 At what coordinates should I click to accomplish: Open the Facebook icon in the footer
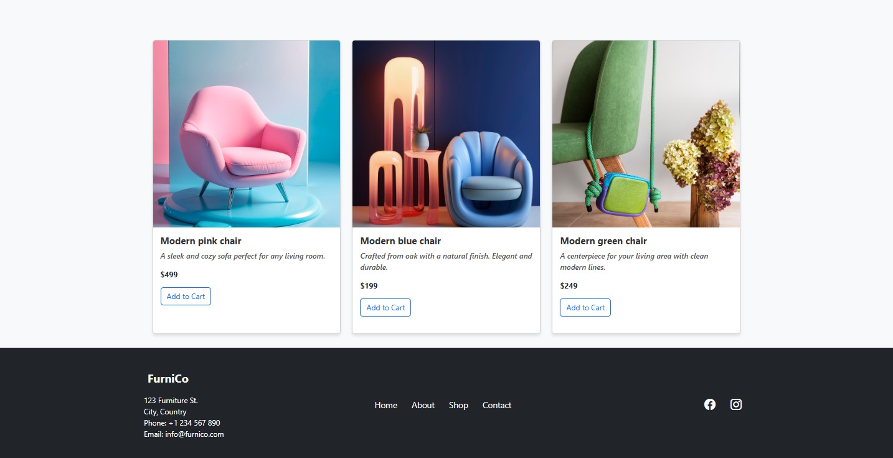tap(710, 404)
